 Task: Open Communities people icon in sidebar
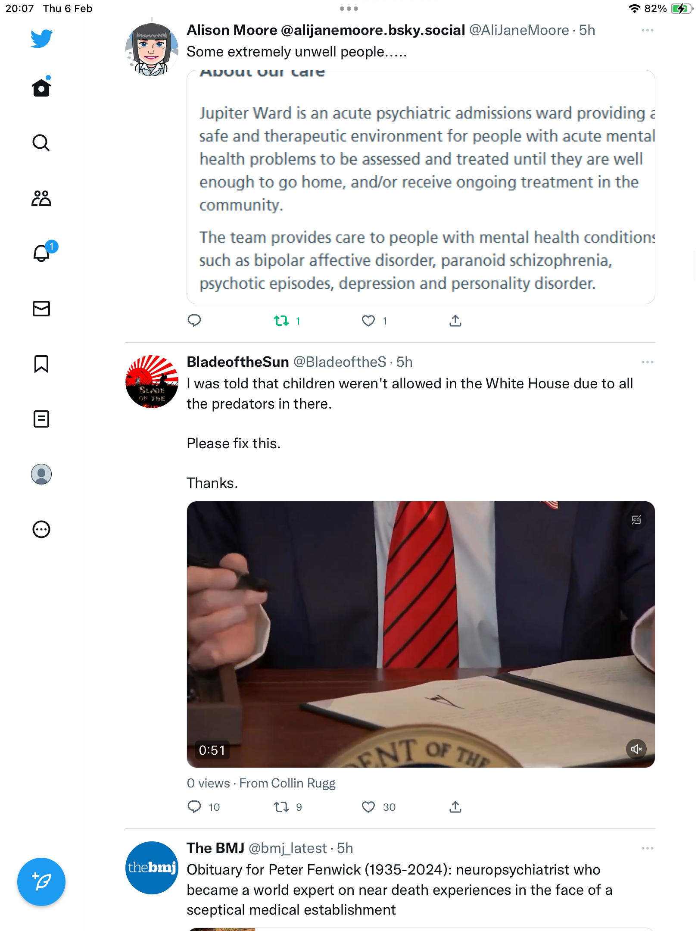tap(41, 198)
